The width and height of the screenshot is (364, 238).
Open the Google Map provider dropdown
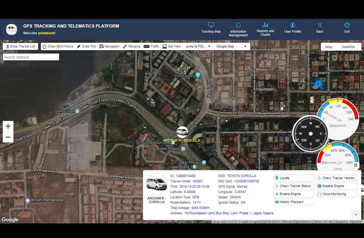[231, 47]
